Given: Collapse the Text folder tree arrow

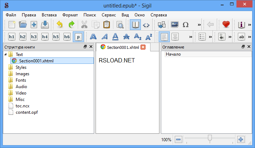Looking at the screenshot, I should [x=6, y=54].
